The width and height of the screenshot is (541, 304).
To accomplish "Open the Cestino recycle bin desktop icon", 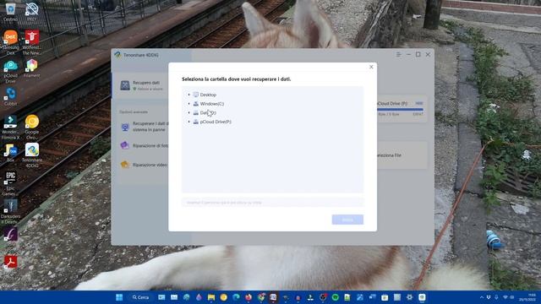I will click(10, 12).
